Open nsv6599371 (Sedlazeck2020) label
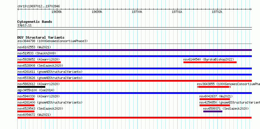The width and height of the screenshot is (260, 129). (226, 109)
